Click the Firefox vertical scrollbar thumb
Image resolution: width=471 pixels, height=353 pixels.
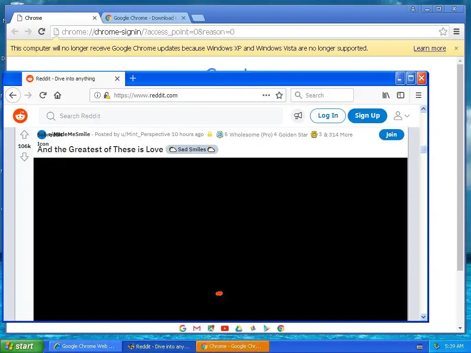(x=423, y=149)
